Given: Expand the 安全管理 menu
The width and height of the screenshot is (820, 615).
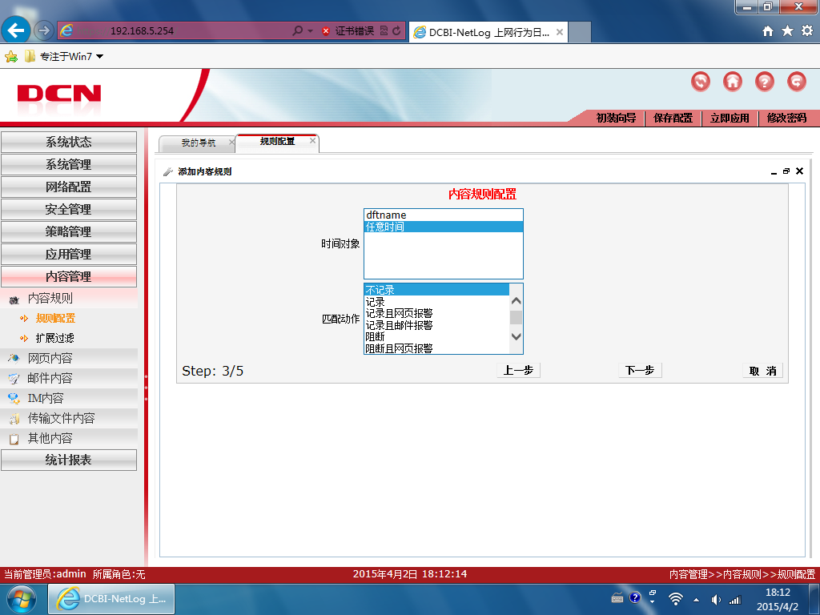Looking at the screenshot, I should point(69,209).
